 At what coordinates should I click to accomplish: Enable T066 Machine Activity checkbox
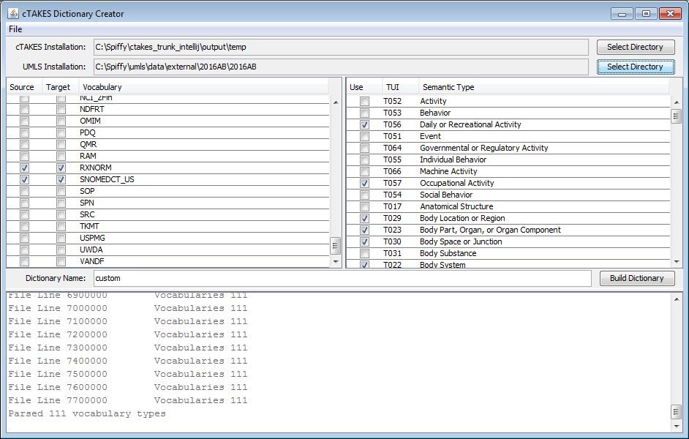click(x=365, y=172)
